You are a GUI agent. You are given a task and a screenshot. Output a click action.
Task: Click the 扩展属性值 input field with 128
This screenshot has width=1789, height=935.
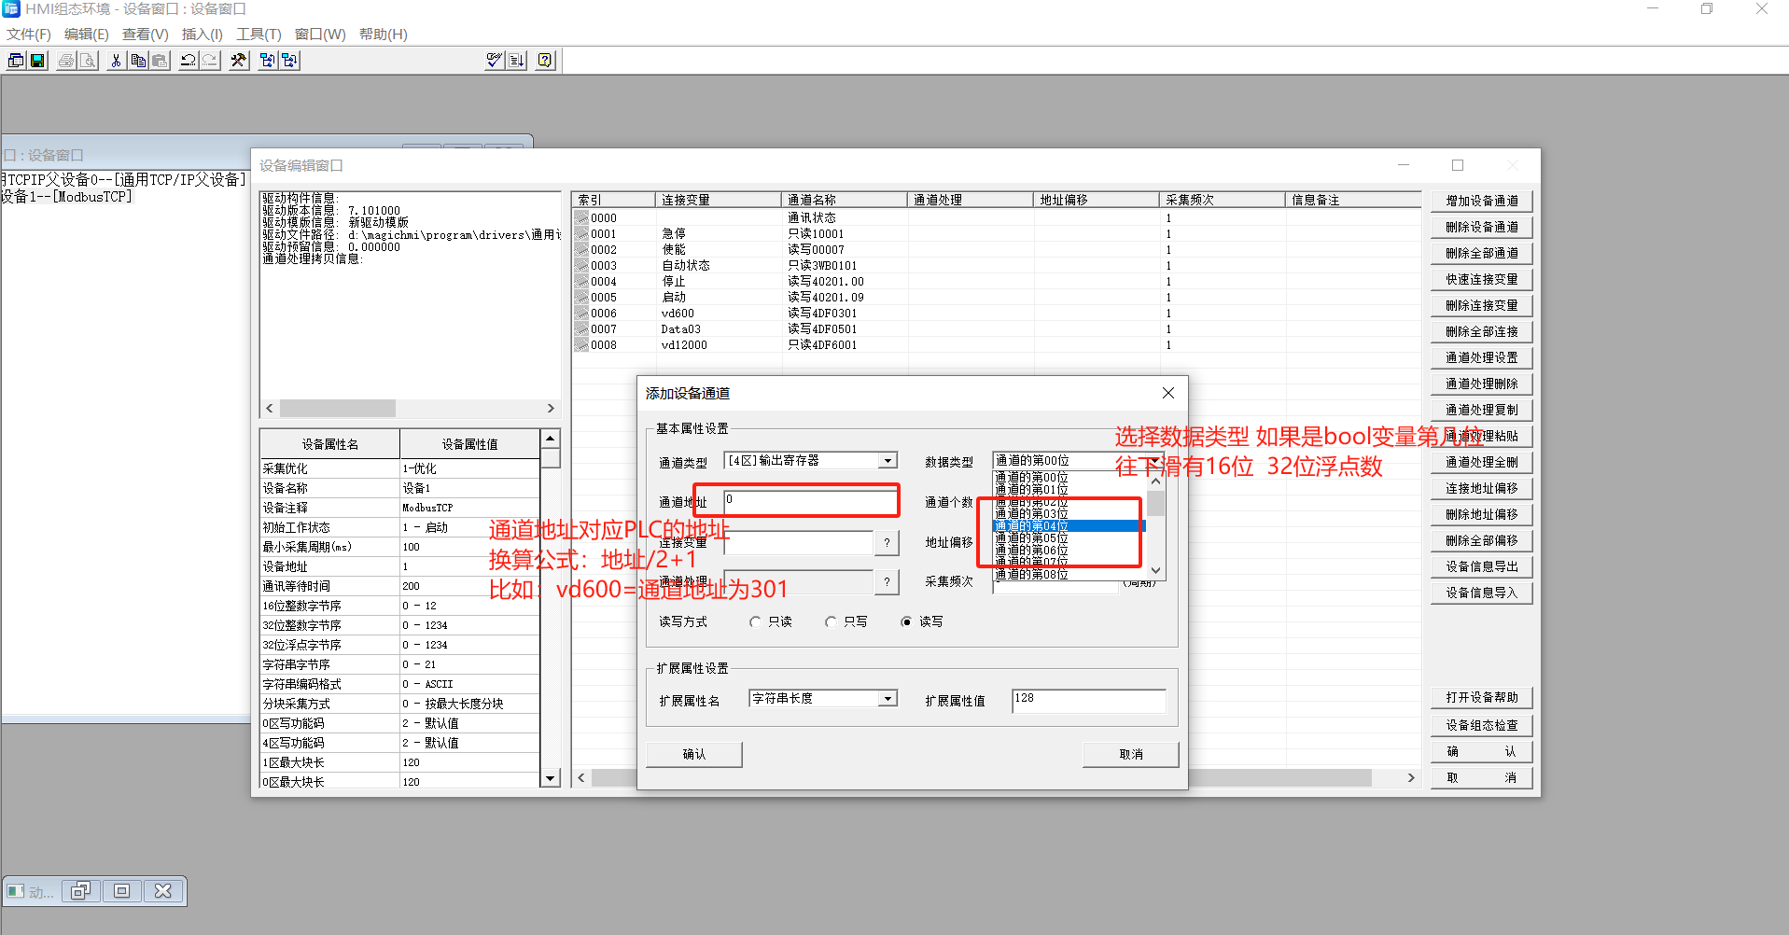click(x=1089, y=700)
